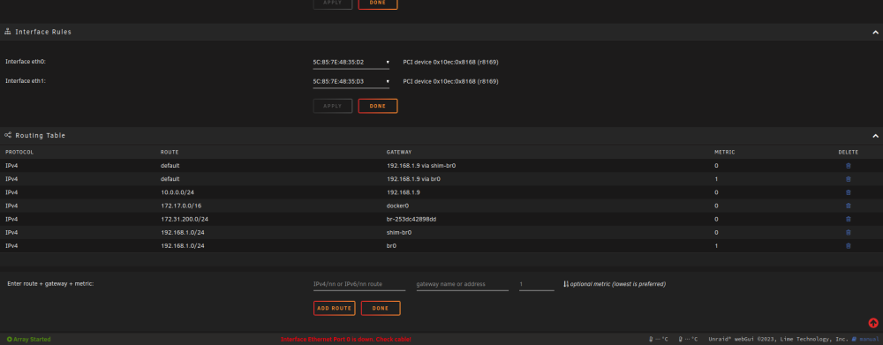Select the br-253dc42898dd gateway cell
The height and width of the screenshot is (345, 883).
coord(411,220)
